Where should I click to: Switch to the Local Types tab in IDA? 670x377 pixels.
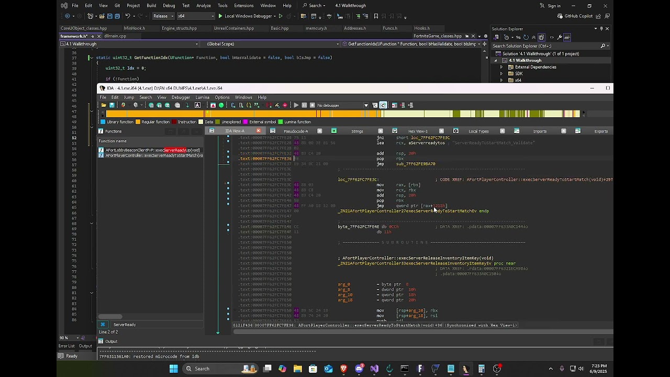tap(478, 131)
